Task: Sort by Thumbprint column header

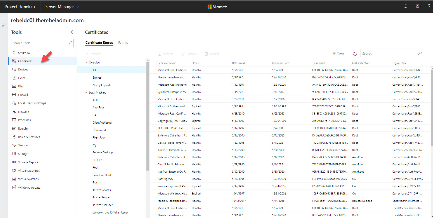Action: [x=319, y=63]
